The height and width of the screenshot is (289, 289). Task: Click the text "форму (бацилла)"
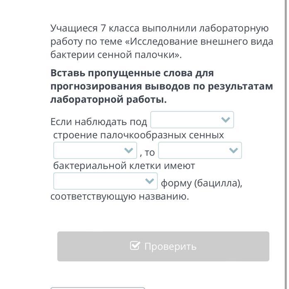(x=202, y=183)
